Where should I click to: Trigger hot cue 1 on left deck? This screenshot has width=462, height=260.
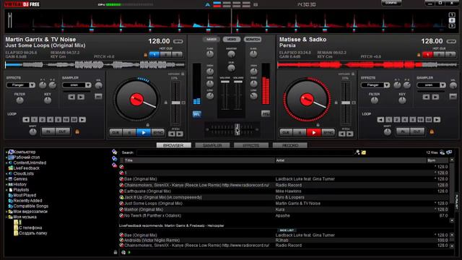pos(154,55)
